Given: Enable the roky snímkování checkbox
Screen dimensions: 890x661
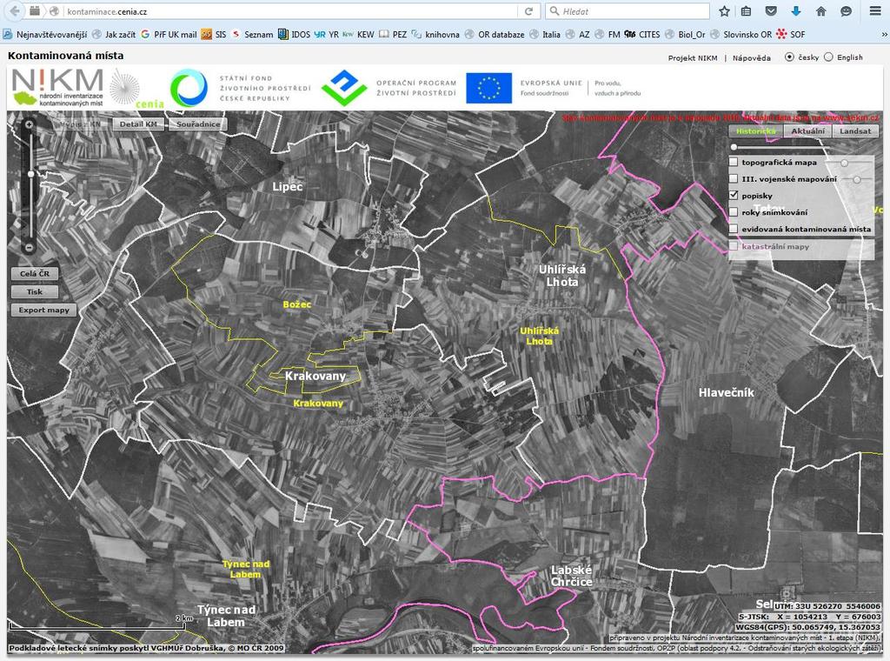Looking at the screenshot, I should (734, 212).
